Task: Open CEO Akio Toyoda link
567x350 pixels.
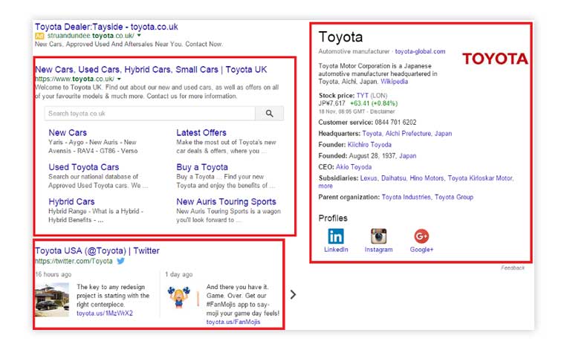Action: 354,167
